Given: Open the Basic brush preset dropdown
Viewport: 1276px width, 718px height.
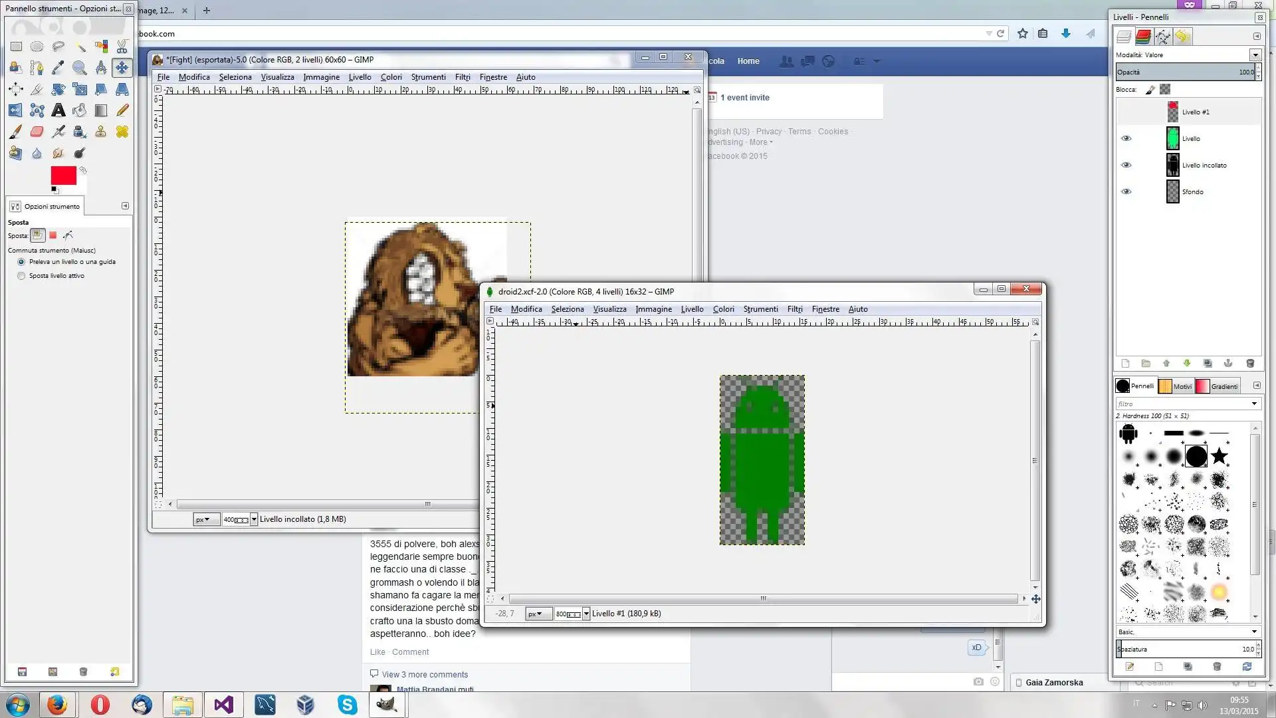Looking at the screenshot, I should tap(1254, 632).
